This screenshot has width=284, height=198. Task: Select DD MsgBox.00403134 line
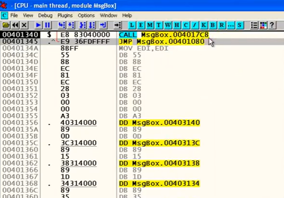(x=159, y=184)
